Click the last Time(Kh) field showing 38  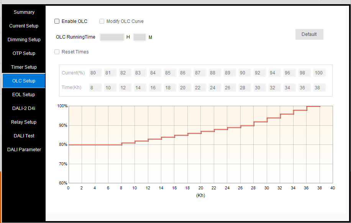319,88
